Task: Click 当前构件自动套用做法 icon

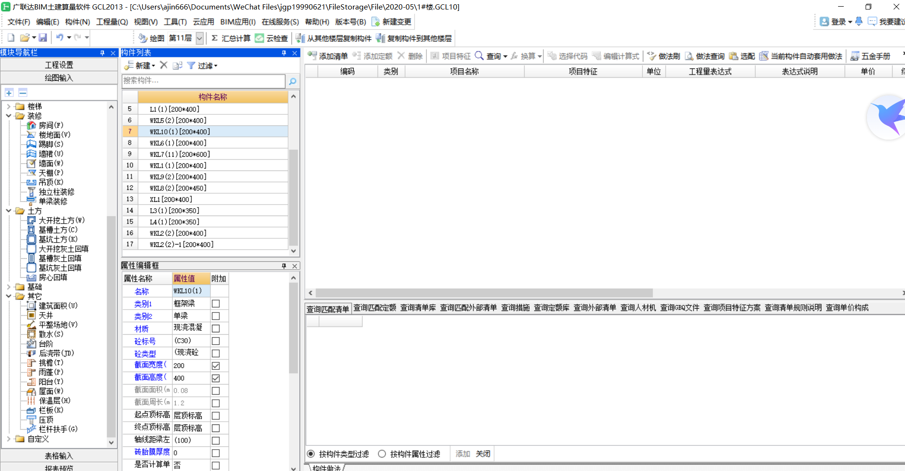Action: pyautogui.click(x=764, y=56)
